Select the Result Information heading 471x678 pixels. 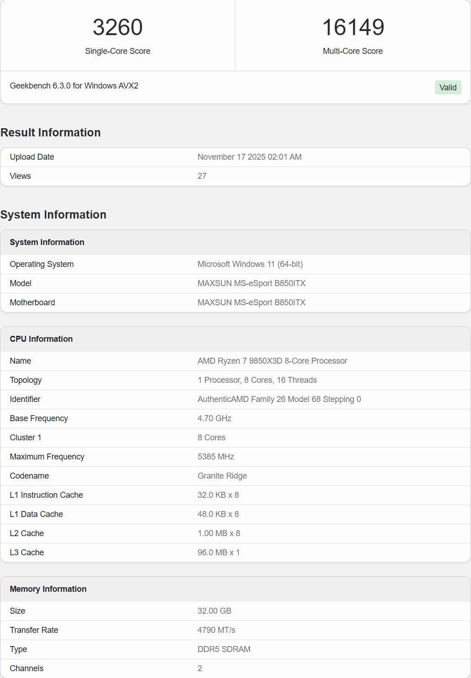coord(51,133)
